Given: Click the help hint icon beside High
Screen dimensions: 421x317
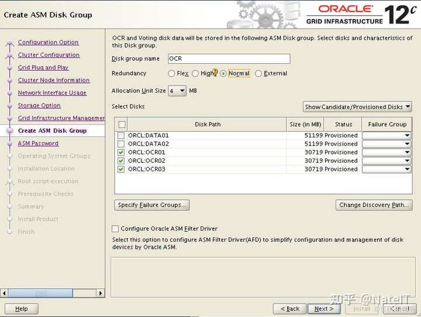Looking at the screenshot, I should coord(215,72).
